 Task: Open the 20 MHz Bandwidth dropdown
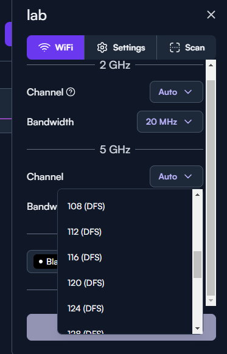coord(170,122)
